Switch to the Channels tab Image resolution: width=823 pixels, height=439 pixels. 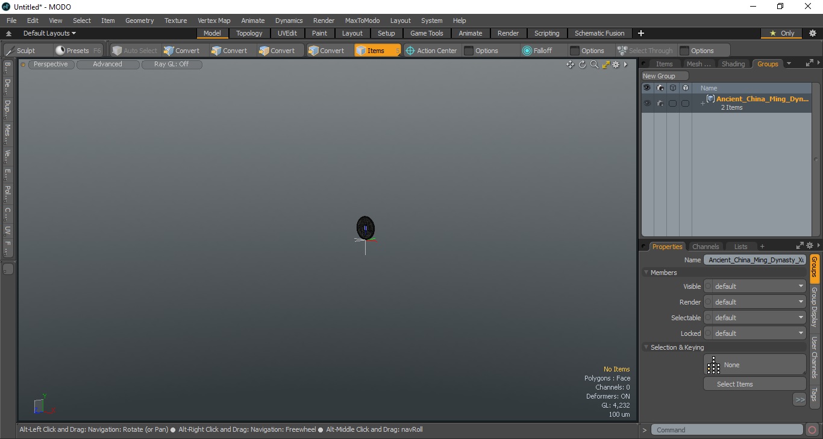[706, 247]
